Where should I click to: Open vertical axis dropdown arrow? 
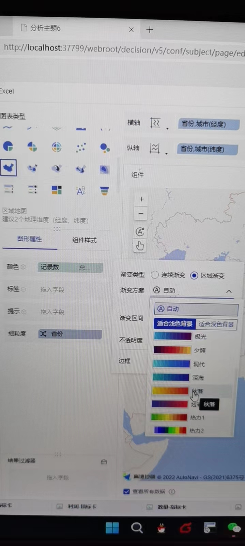coord(166,154)
